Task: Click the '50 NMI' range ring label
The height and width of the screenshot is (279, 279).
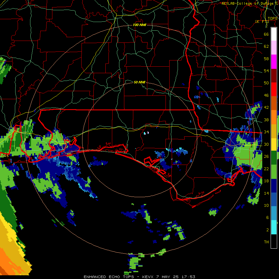Action: point(139,82)
